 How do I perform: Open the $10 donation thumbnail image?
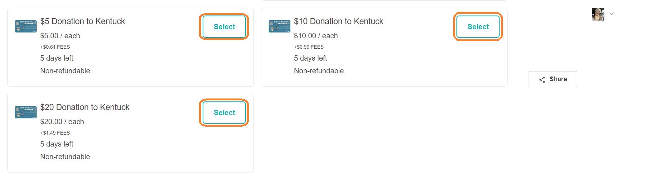(280, 26)
